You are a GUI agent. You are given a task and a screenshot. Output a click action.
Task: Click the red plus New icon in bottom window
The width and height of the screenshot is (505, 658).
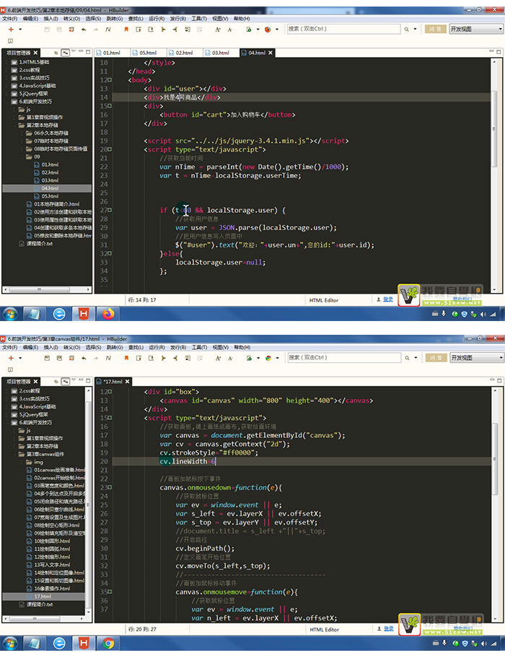[x=11, y=358]
